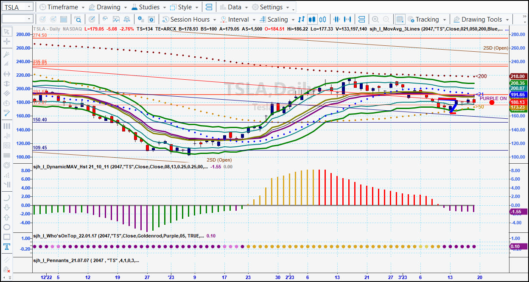Click the 274.50 red line label
The height and width of the screenshot is (282, 529).
click(x=39, y=36)
